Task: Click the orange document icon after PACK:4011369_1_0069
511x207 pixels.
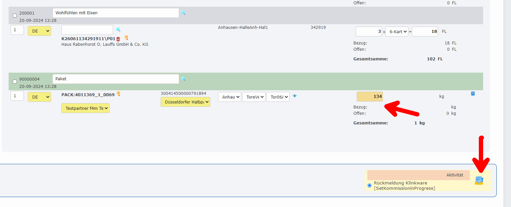Action: tap(118, 94)
